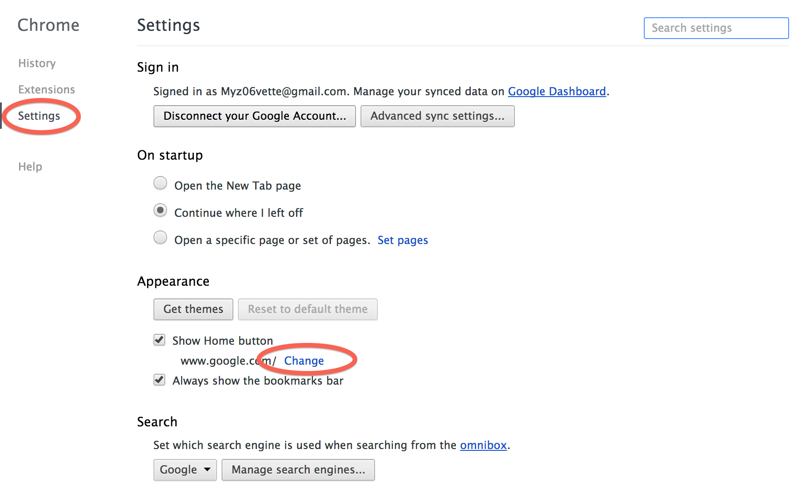Click the Search section heading
The image size is (810, 498).
pos(157,422)
